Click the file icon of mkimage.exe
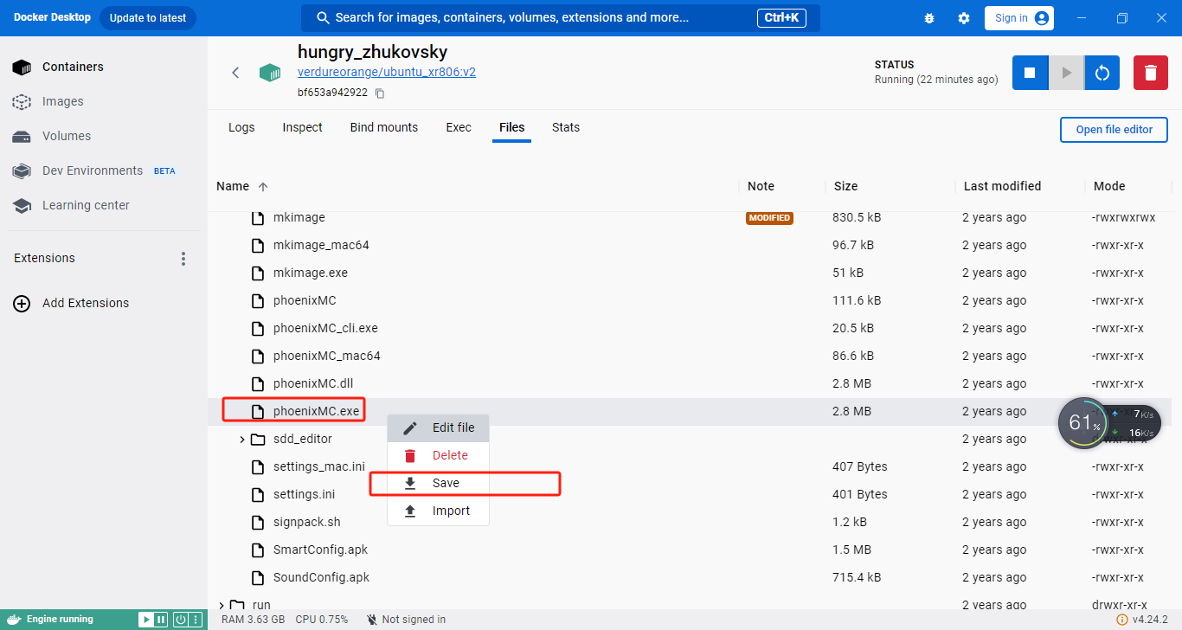Screen dimensions: 1182x630 tap(257, 273)
